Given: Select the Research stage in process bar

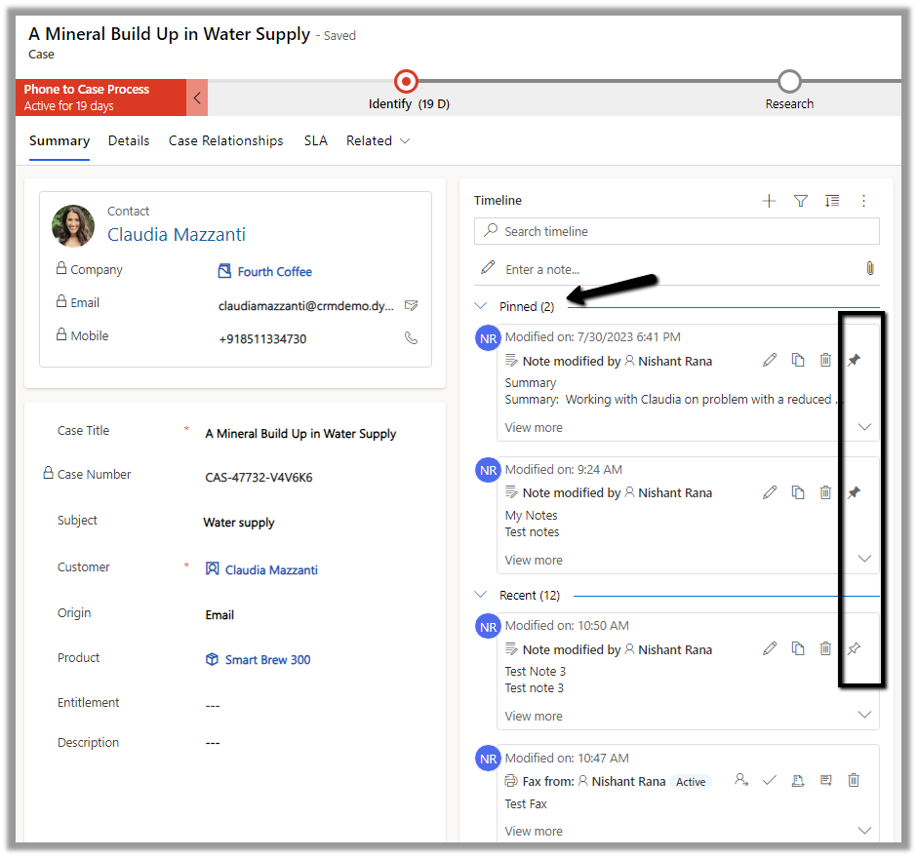Looking at the screenshot, I should coord(789,82).
